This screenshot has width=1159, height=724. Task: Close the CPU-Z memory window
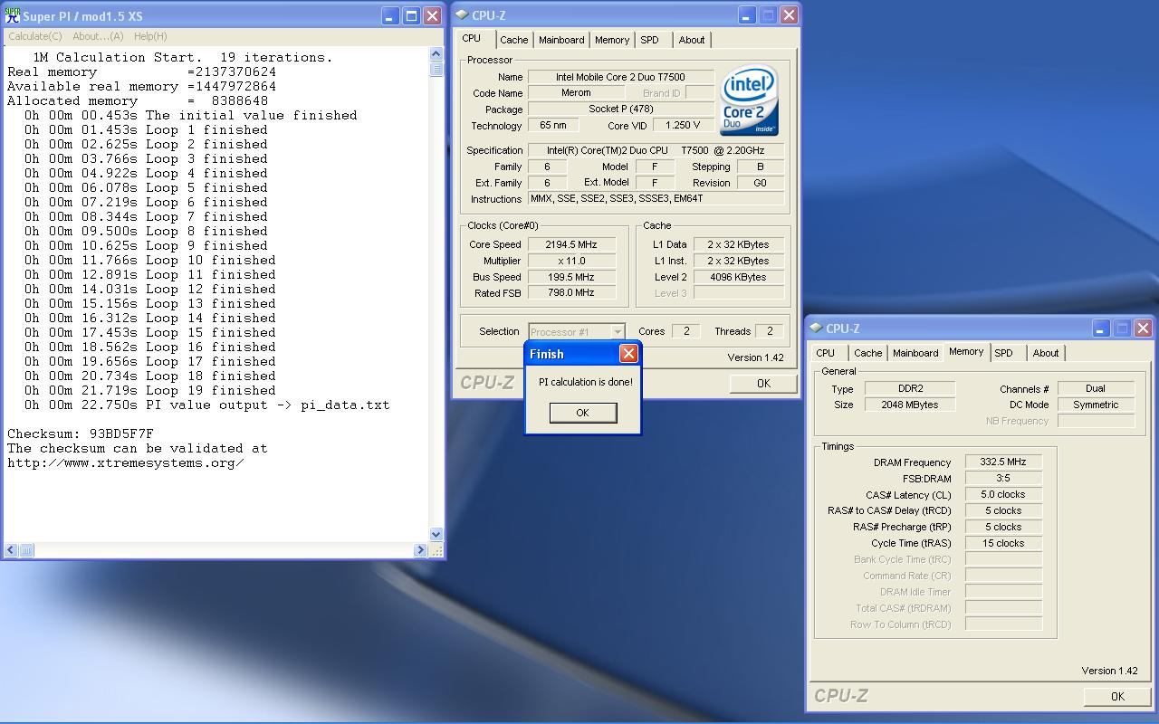tap(1143, 329)
